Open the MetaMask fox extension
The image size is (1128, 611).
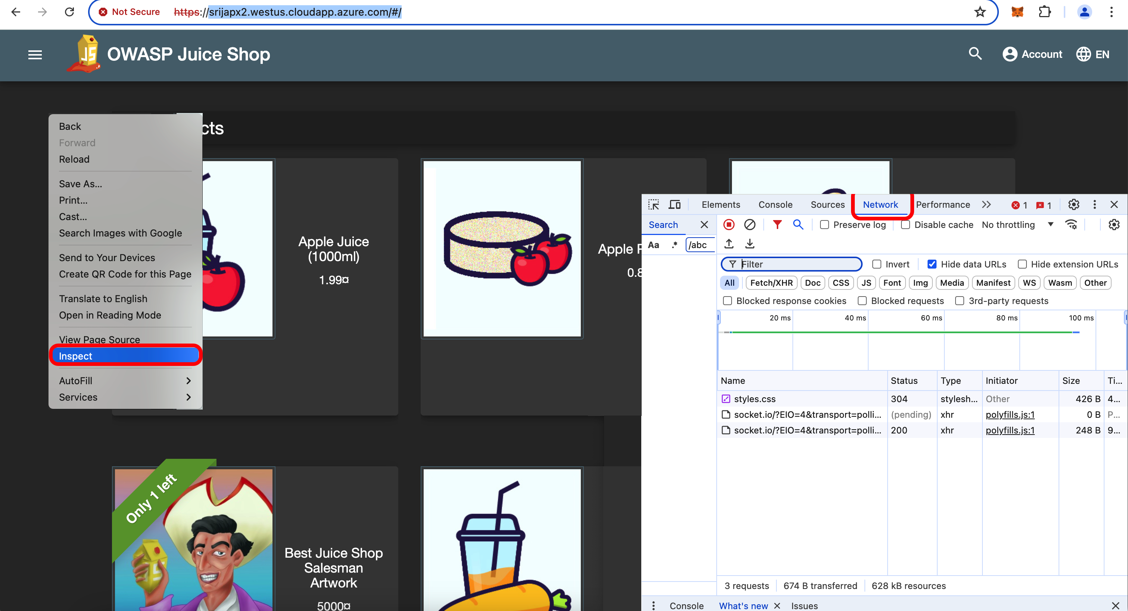point(1017,12)
